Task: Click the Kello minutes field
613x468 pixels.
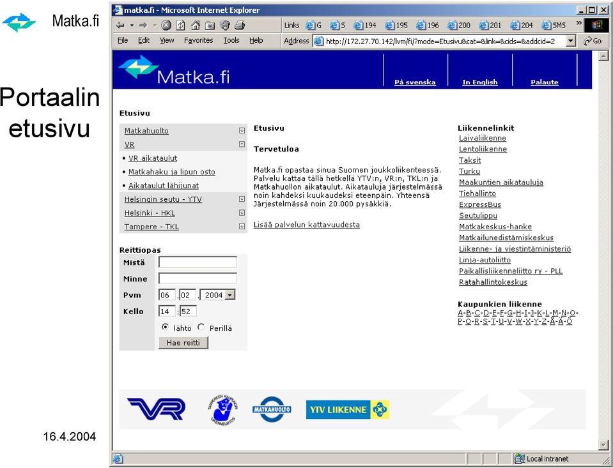Action: point(188,312)
